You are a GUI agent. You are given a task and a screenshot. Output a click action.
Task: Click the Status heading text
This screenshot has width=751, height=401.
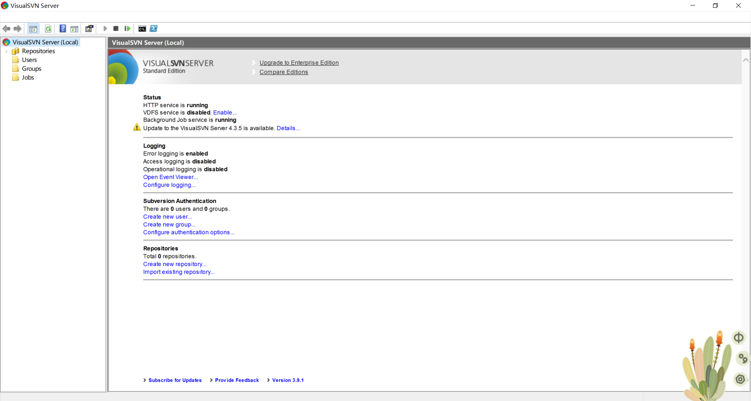pyautogui.click(x=152, y=97)
